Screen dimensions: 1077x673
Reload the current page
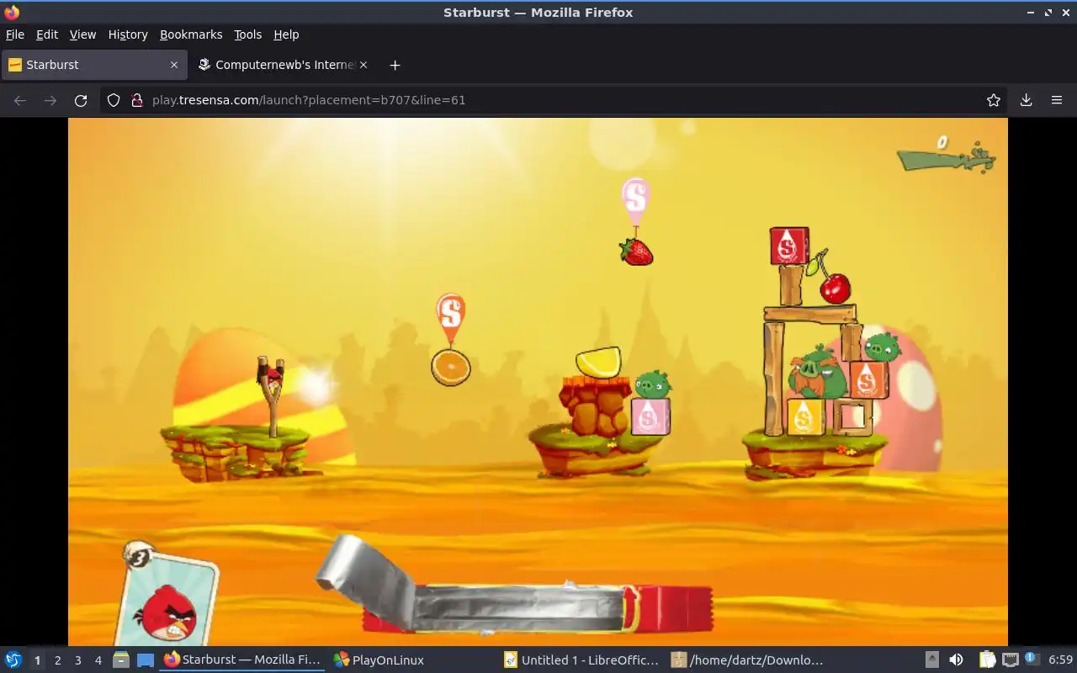(81, 100)
